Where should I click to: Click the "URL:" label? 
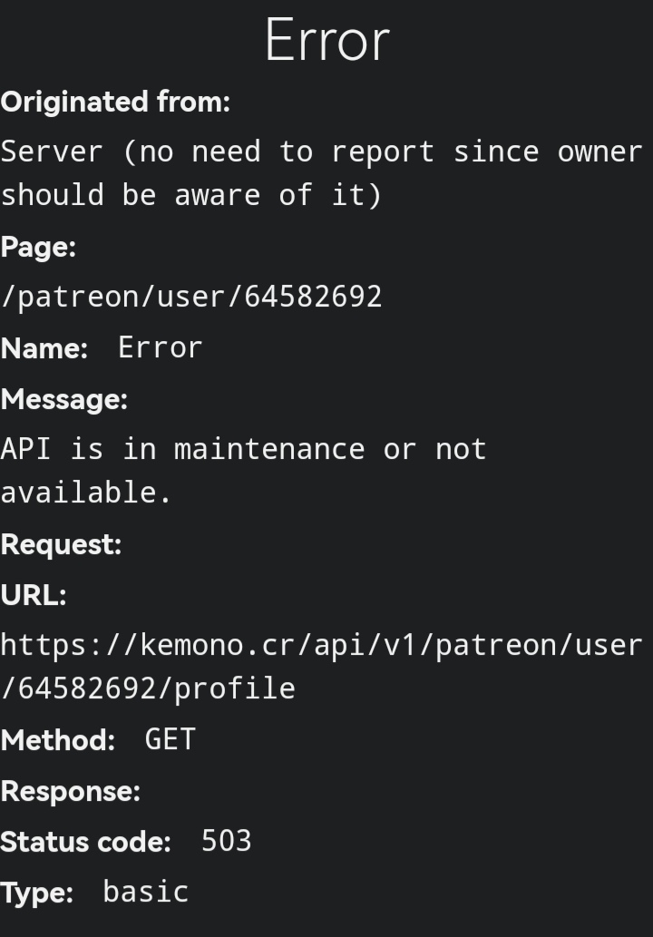pos(34,595)
